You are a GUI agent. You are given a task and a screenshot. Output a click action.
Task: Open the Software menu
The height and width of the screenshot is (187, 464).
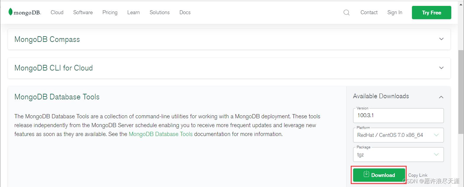tap(83, 12)
